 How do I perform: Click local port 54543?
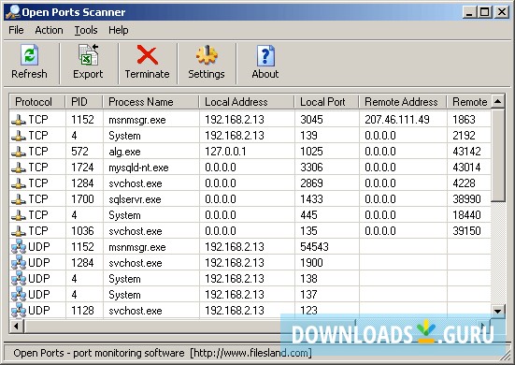click(314, 247)
